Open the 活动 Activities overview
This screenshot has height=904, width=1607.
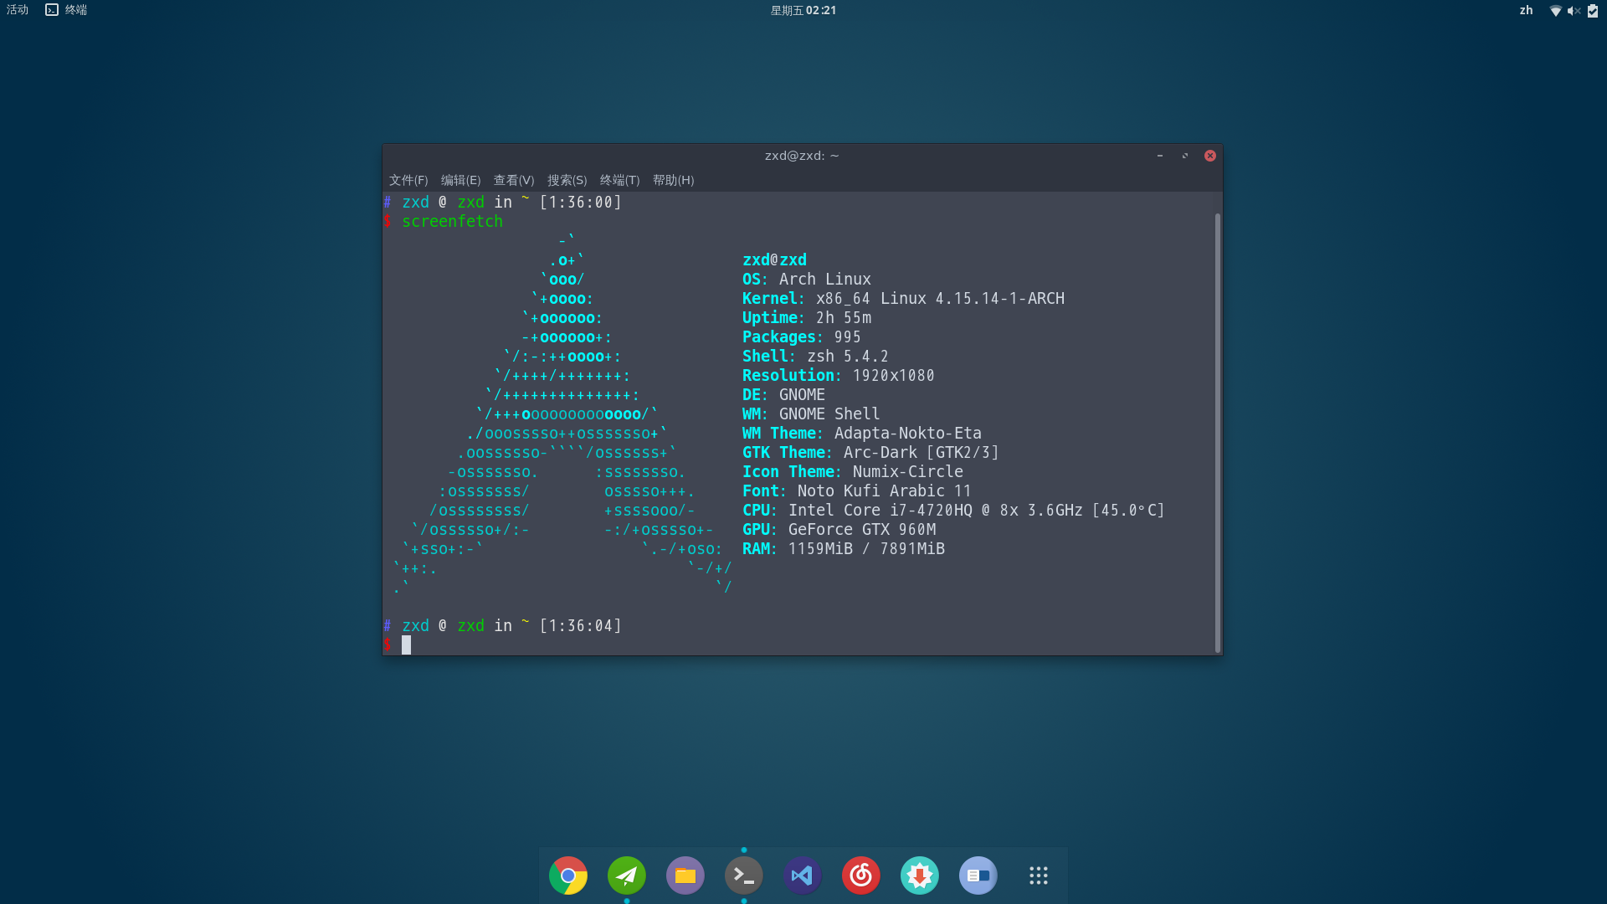coord(18,10)
